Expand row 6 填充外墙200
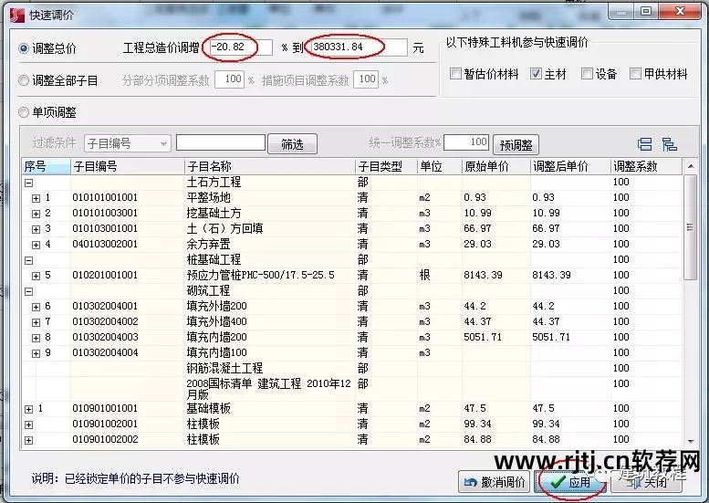 (x=36, y=307)
